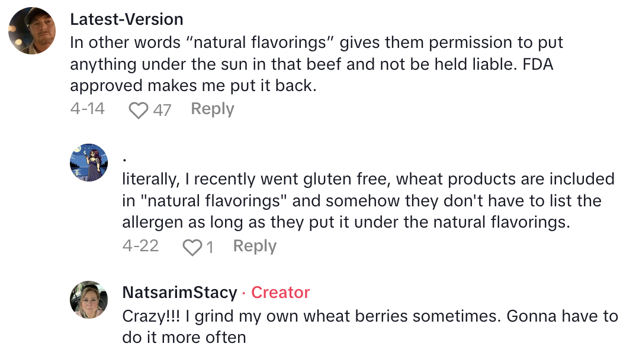
Task: Click the dot username above gluten comment
Action: [125, 159]
